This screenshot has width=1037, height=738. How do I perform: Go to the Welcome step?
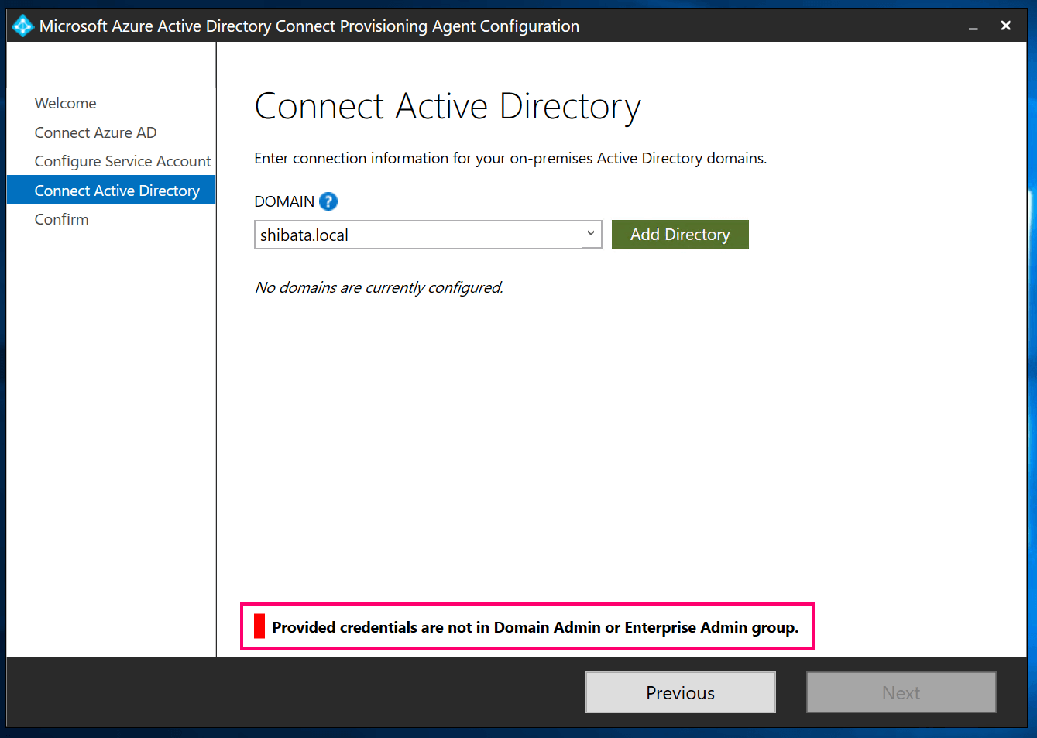click(65, 102)
